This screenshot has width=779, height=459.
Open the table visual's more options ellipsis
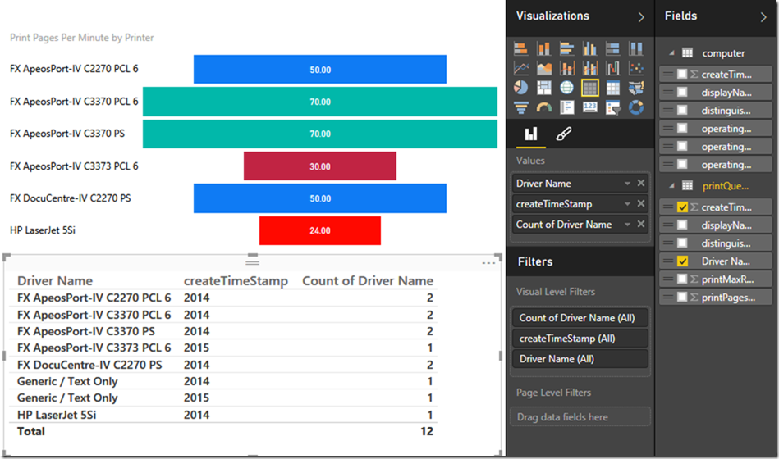(489, 263)
